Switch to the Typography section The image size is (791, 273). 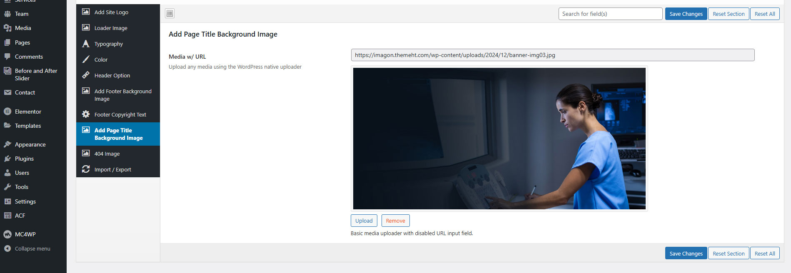point(118,44)
